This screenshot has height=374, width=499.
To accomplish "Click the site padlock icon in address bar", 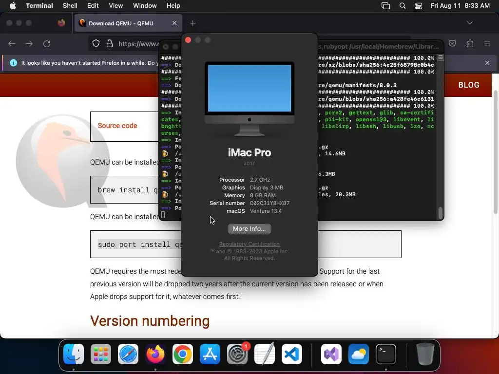I will click(110, 43).
